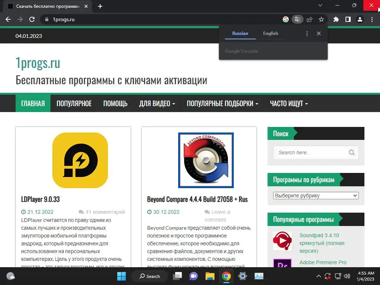Click the browser forward arrow
The width and height of the screenshot is (380, 285).
[20, 19]
